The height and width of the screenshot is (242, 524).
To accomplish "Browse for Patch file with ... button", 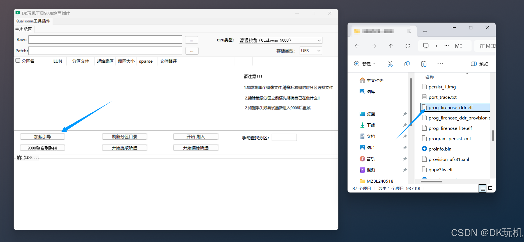I will pyautogui.click(x=192, y=51).
